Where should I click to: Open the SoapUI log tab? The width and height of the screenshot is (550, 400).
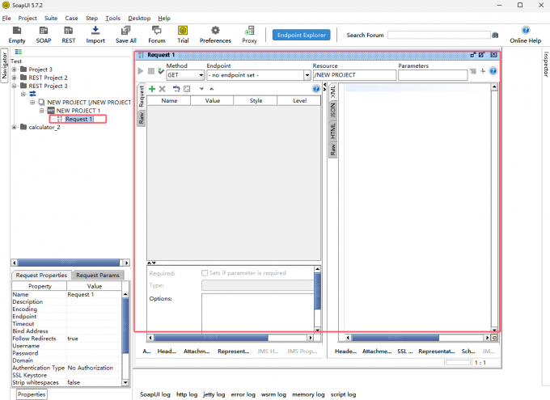point(155,394)
